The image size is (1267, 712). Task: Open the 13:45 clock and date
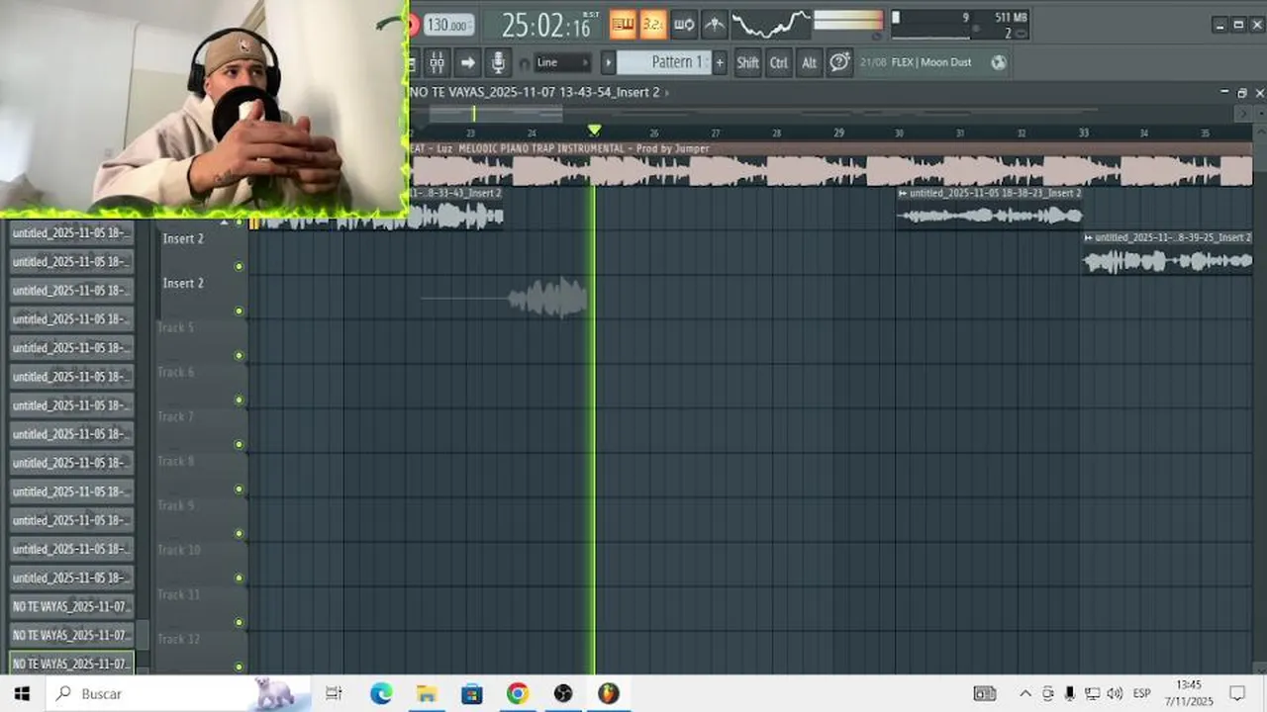[x=1189, y=693]
